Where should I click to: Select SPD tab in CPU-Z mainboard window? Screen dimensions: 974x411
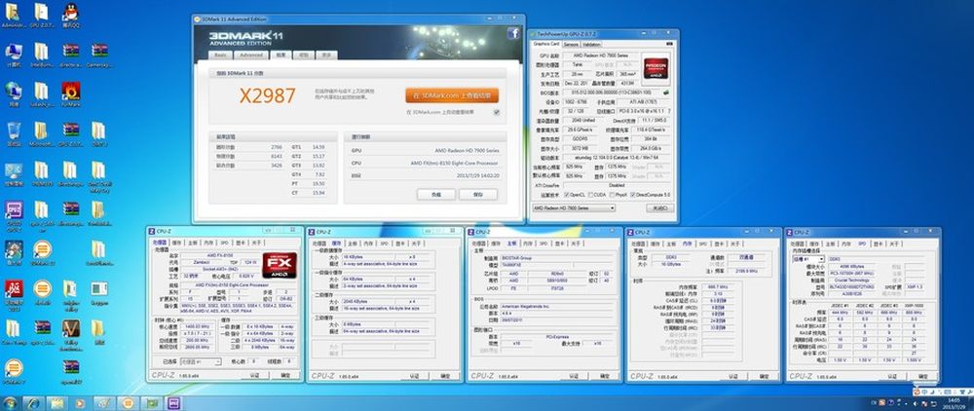point(543,243)
